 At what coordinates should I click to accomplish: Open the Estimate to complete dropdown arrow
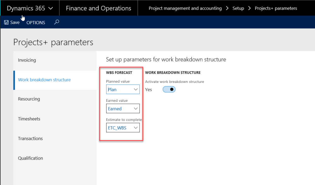click(136, 128)
